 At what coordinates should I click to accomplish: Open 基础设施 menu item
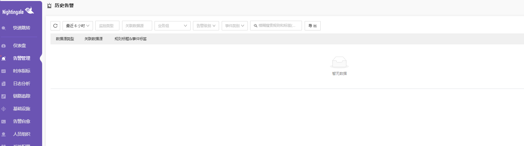pos(22,109)
